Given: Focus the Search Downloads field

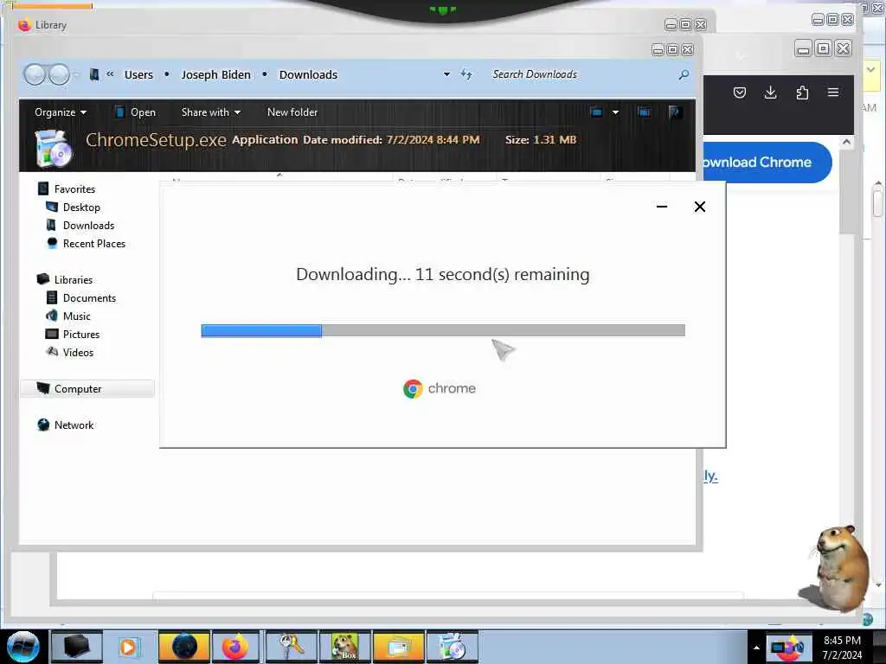Looking at the screenshot, I should (582, 74).
